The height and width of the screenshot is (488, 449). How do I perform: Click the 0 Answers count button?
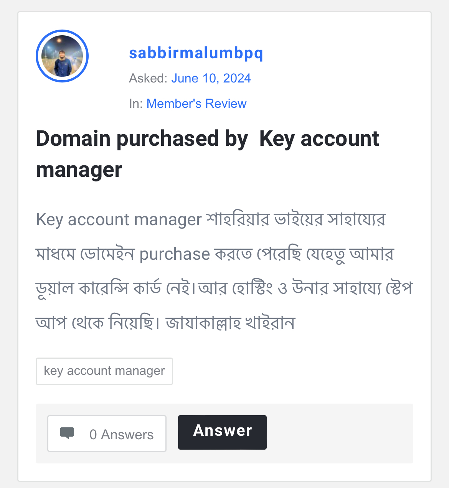click(x=107, y=434)
